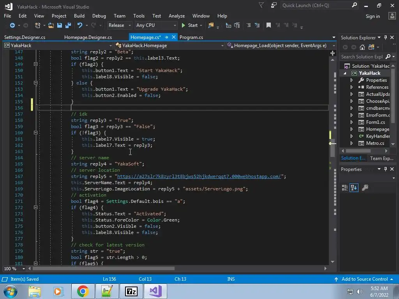The image size is (399, 299).
Task: Pin the Solution Explorer panel
Action: click(385, 38)
